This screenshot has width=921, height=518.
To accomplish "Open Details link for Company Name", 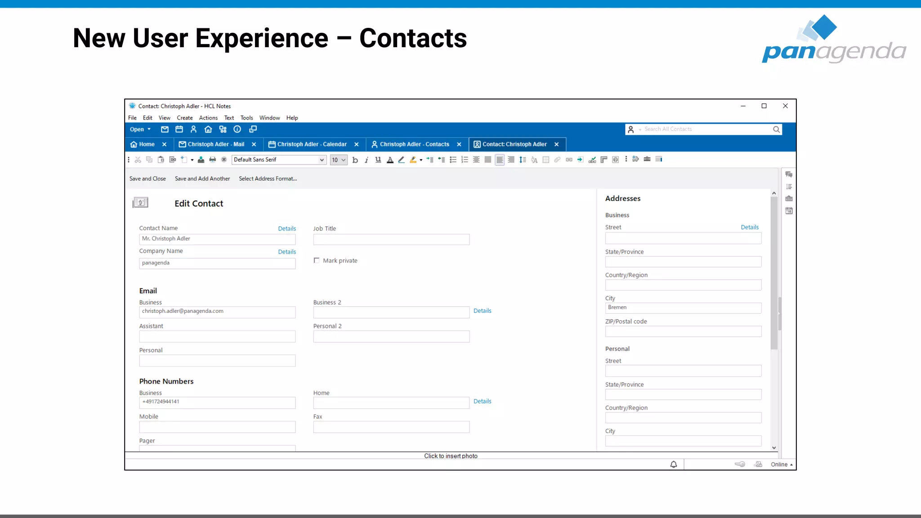I will click(287, 252).
